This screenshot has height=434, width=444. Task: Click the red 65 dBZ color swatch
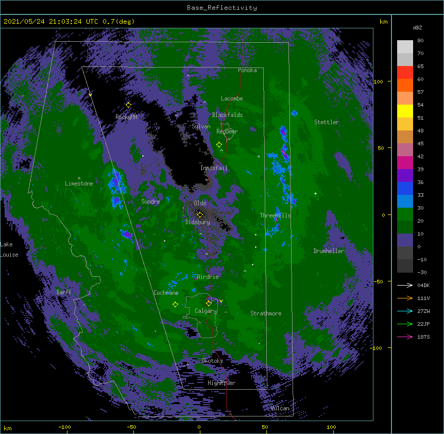[405, 72]
